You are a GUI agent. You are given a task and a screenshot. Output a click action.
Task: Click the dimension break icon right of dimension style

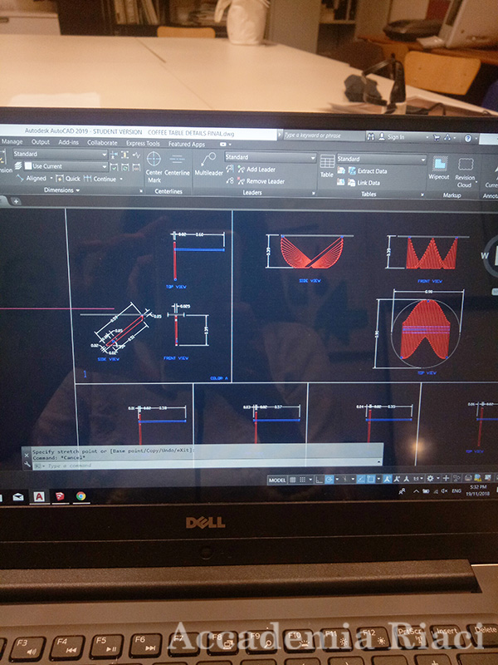pos(114,155)
